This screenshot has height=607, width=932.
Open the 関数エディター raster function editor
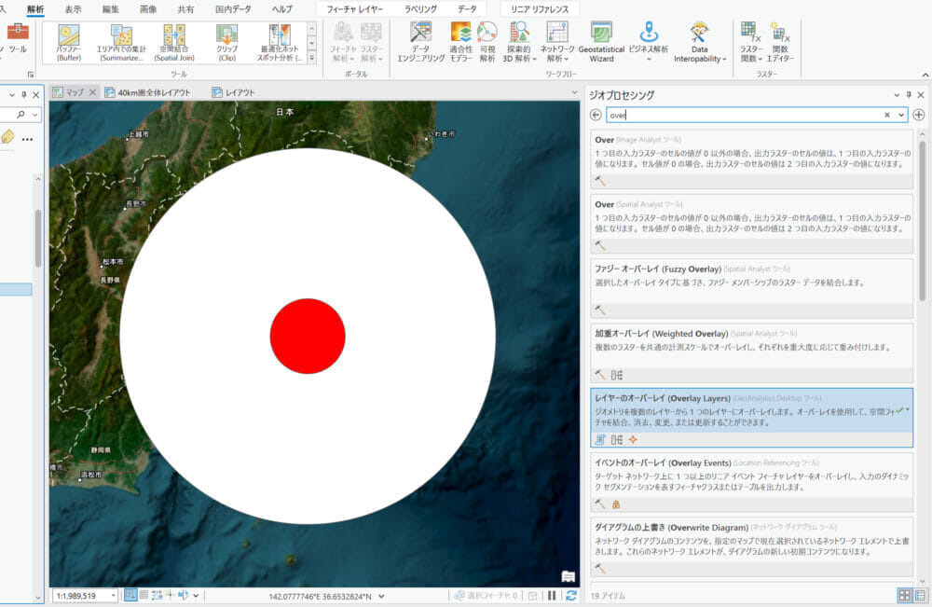[780, 42]
